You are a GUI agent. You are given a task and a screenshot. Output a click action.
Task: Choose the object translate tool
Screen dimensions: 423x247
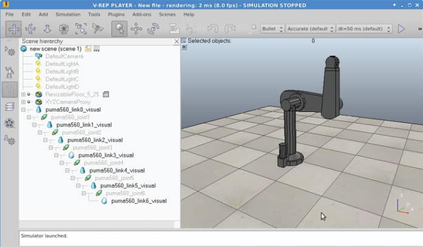click(137, 29)
